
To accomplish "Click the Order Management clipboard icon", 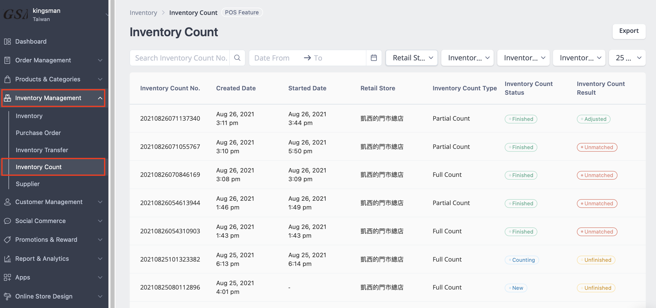I will click(7, 60).
